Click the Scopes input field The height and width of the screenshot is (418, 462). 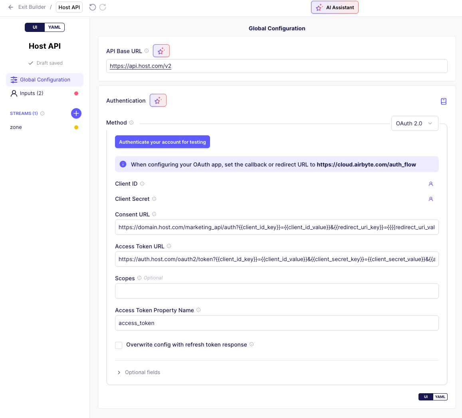[277, 291]
